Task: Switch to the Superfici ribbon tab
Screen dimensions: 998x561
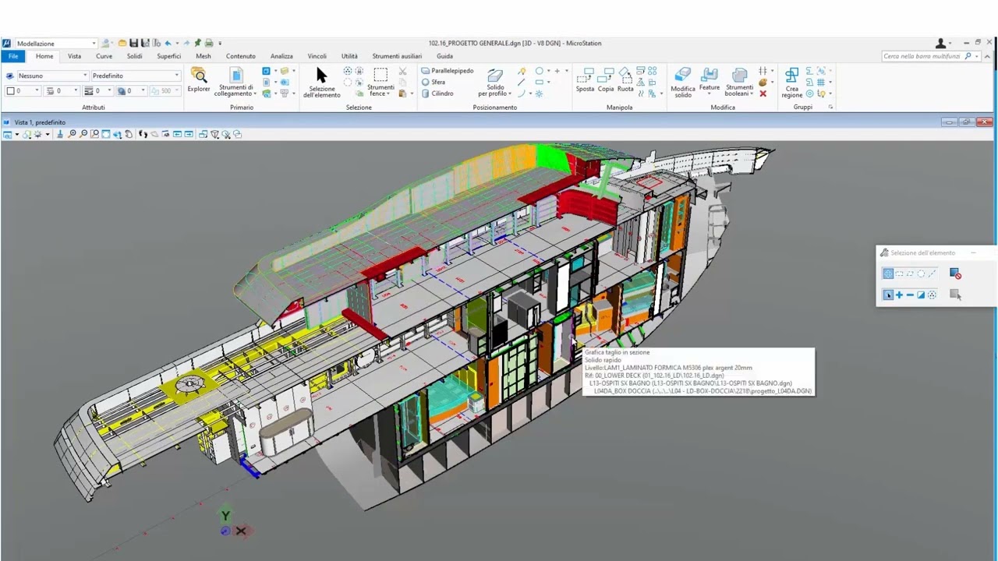Action: [168, 56]
